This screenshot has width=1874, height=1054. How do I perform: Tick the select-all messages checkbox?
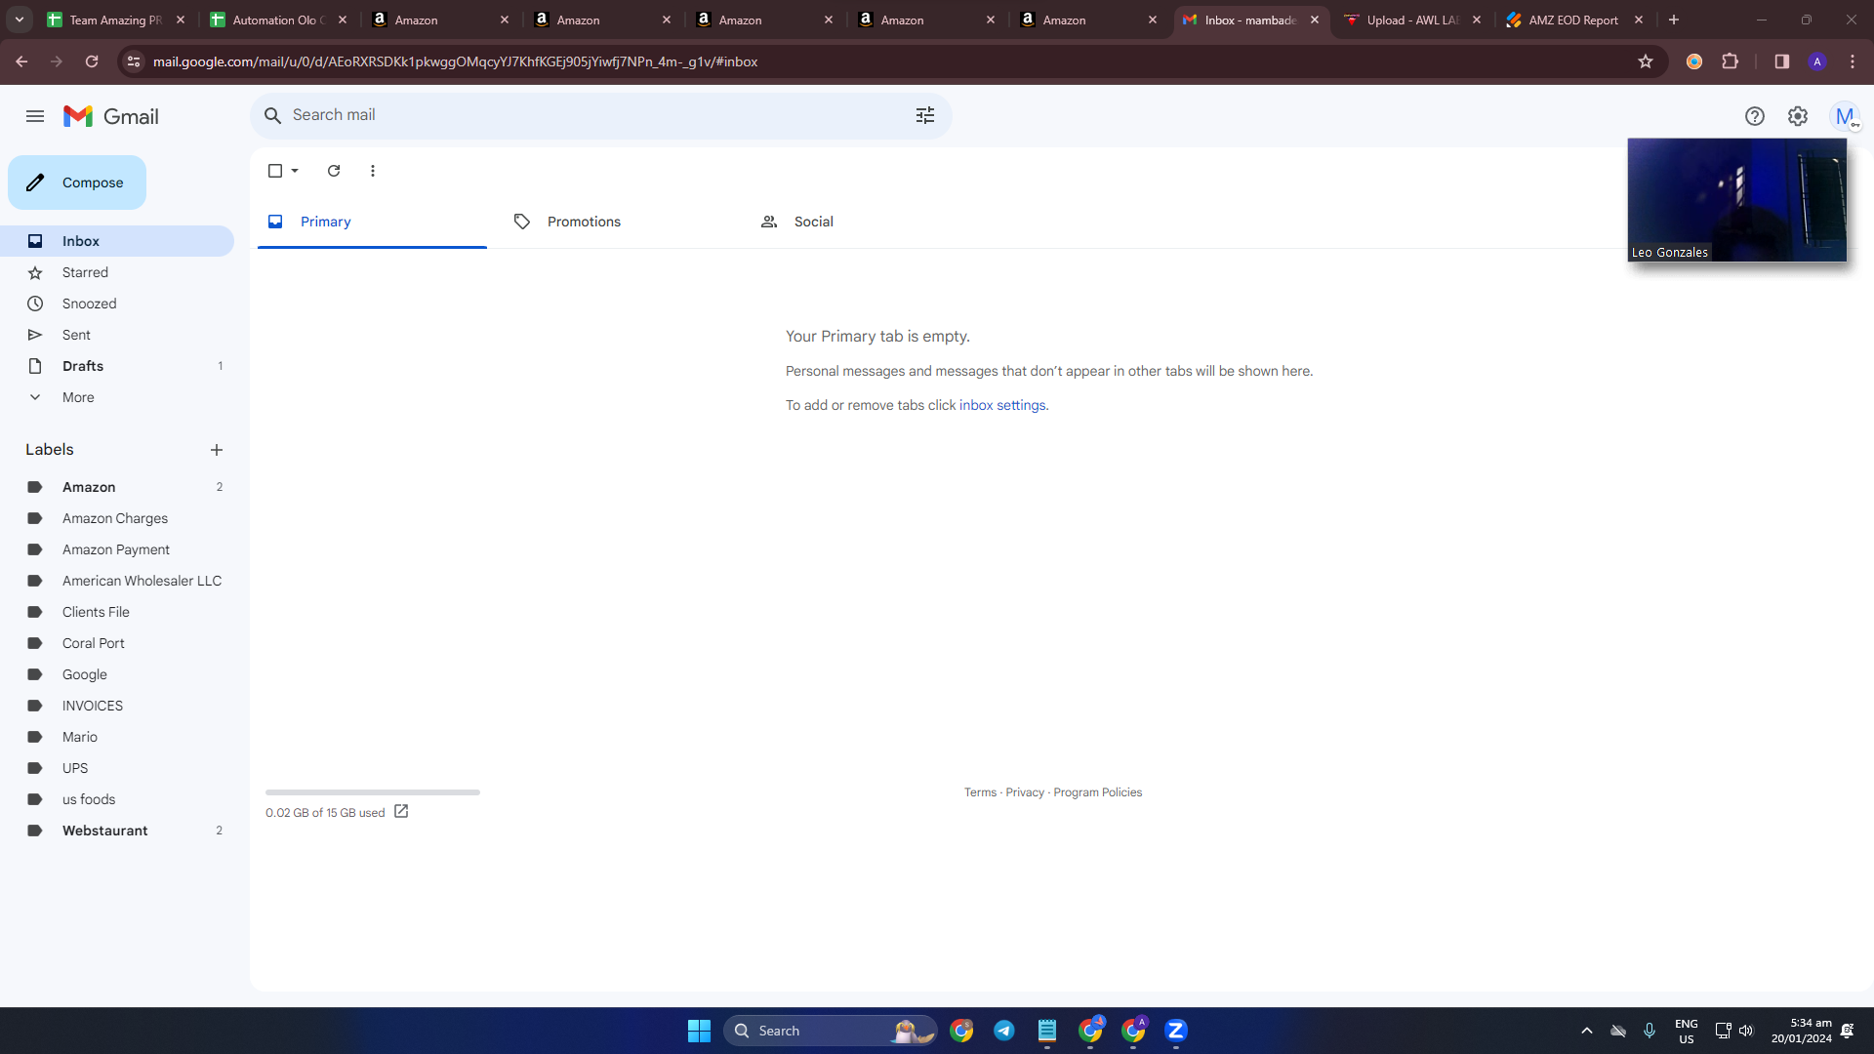[x=275, y=171]
